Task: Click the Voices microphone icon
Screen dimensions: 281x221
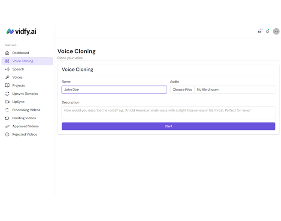Action: point(7,77)
